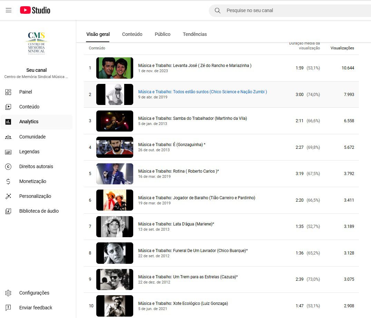The height and width of the screenshot is (318, 371).
Task: Open Configurações gear icon
Action: (8, 293)
